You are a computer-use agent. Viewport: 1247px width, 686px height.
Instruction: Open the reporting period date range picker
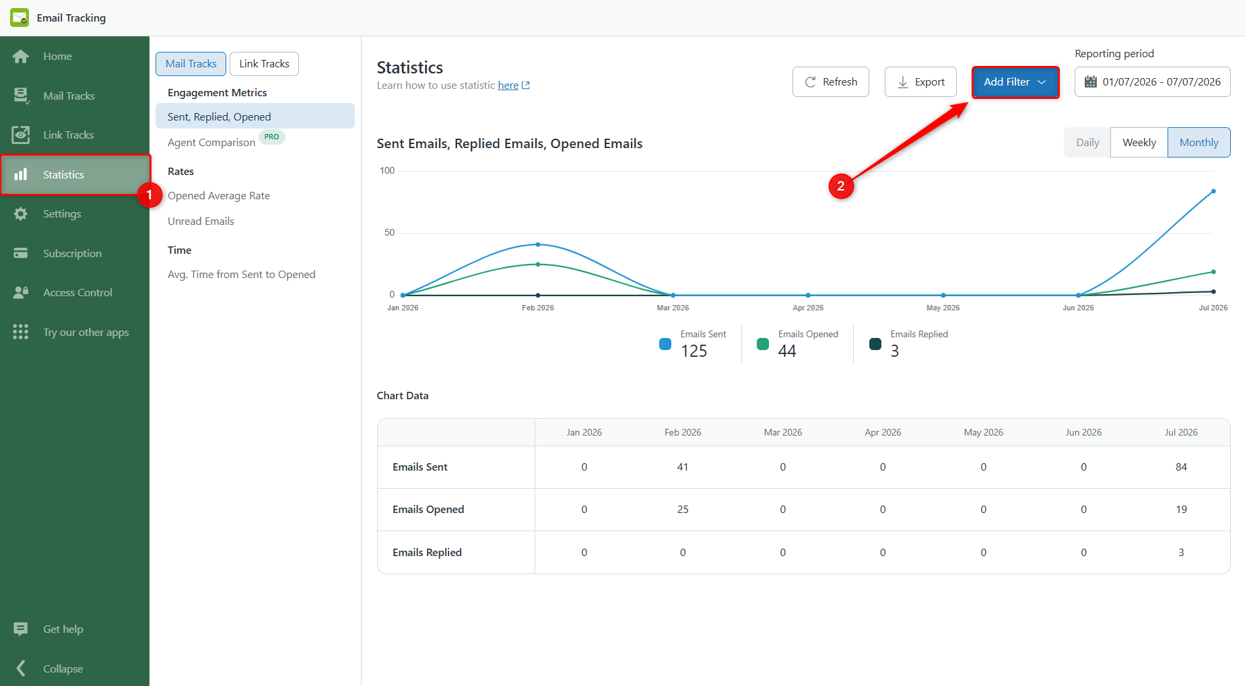point(1152,82)
